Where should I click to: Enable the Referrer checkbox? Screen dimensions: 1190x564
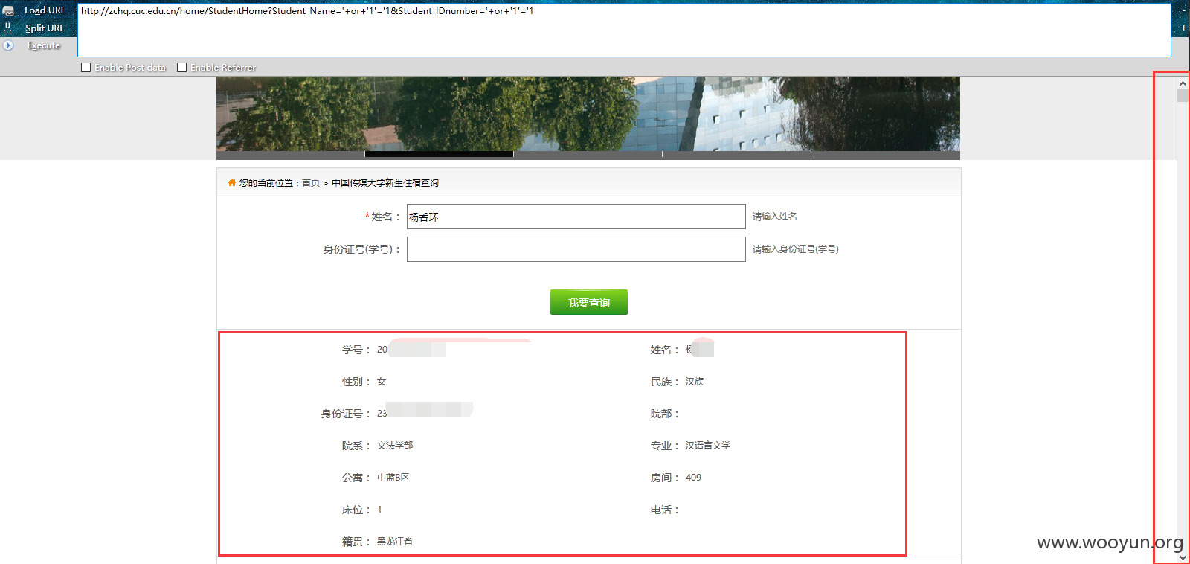click(x=181, y=68)
